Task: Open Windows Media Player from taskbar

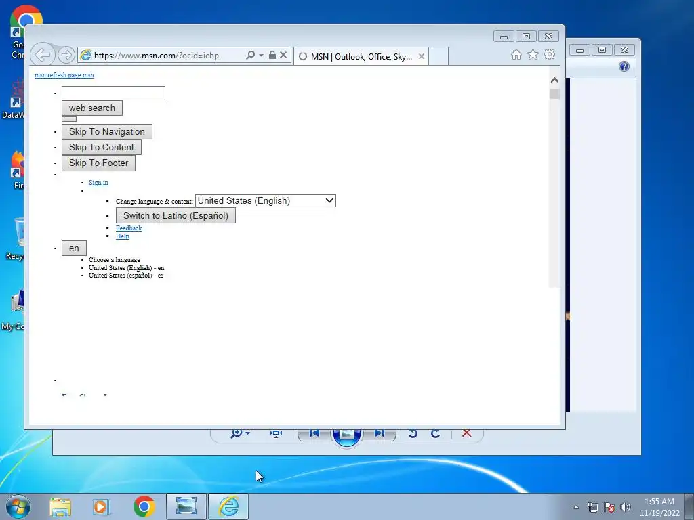Action: [x=101, y=506]
